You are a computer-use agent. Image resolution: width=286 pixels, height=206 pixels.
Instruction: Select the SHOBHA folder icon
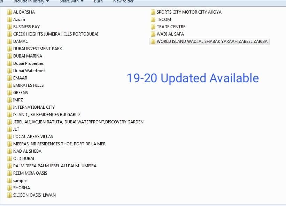click(9, 188)
